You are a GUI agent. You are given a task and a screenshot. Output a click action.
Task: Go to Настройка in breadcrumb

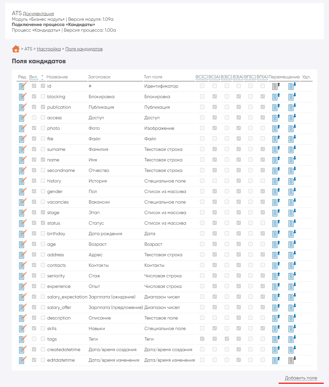point(49,49)
